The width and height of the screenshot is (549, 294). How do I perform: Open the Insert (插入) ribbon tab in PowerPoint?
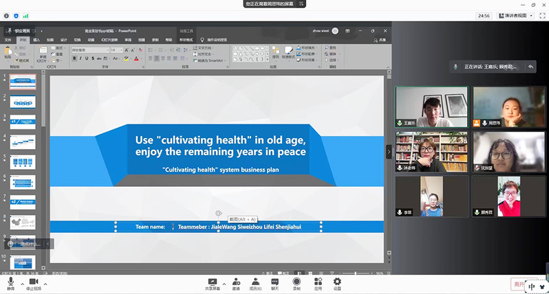coord(36,40)
